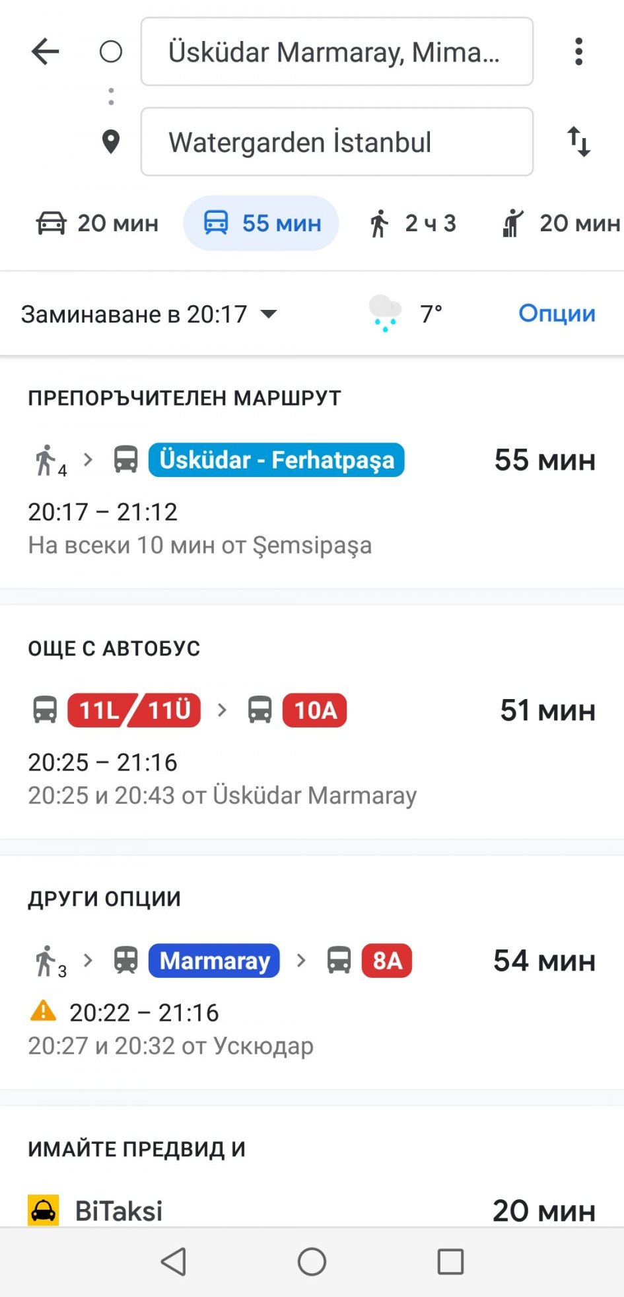This screenshot has width=624, height=1297.
Task: Open the "Опции" route options link
Action: (557, 313)
